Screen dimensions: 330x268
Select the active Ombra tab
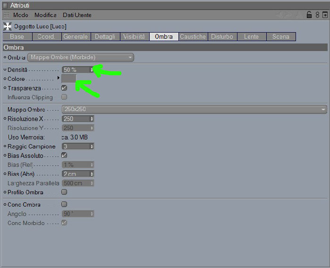point(164,37)
